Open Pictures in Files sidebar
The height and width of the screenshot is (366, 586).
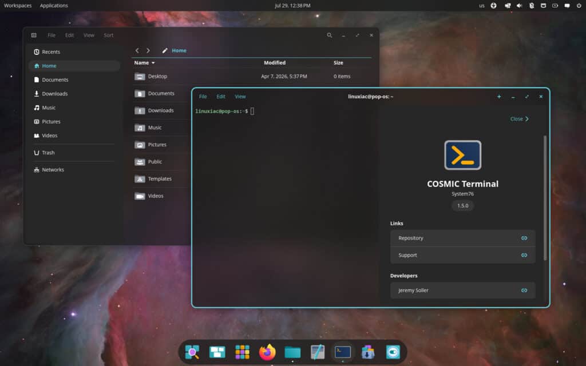(74, 121)
